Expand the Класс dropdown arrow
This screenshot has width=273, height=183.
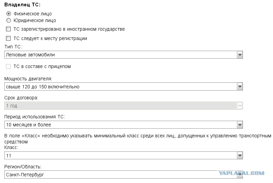point(240,155)
